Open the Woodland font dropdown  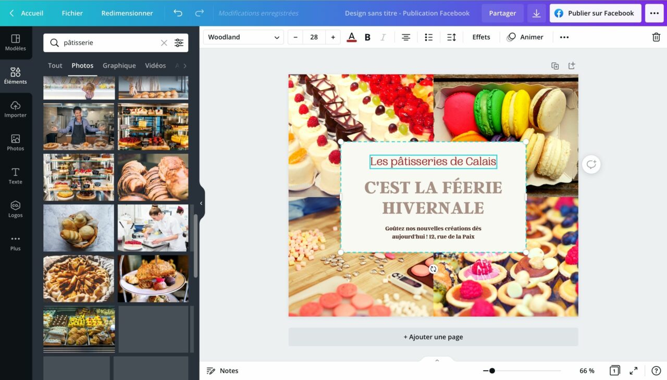click(x=243, y=37)
